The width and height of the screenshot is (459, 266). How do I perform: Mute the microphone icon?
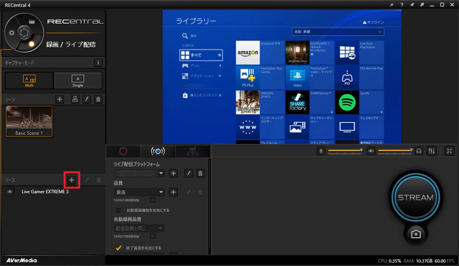point(321,151)
